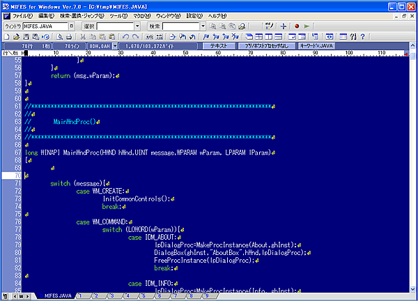Click the document list icon at bottom left
Screen dimensions: 418x301
[6, 296]
